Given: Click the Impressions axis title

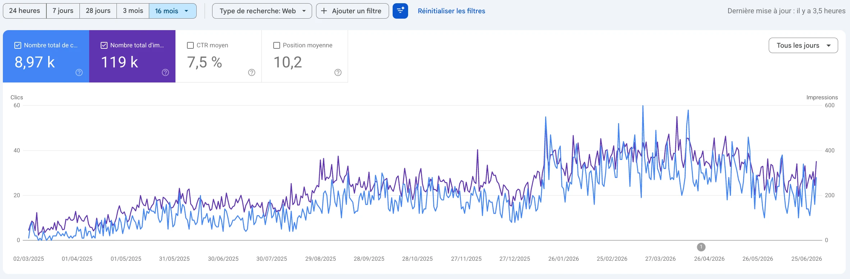Looking at the screenshot, I should tap(822, 97).
